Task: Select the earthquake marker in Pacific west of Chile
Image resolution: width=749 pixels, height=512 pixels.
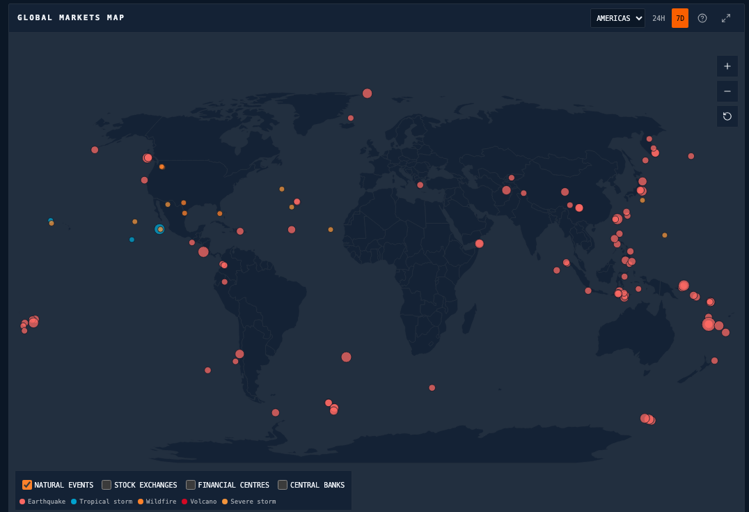Action: (x=208, y=371)
